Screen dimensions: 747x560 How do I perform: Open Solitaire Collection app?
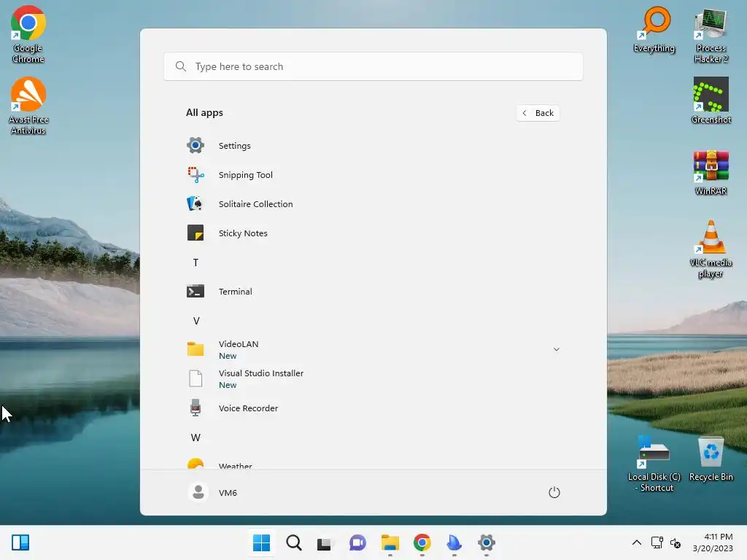pyautogui.click(x=373, y=204)
